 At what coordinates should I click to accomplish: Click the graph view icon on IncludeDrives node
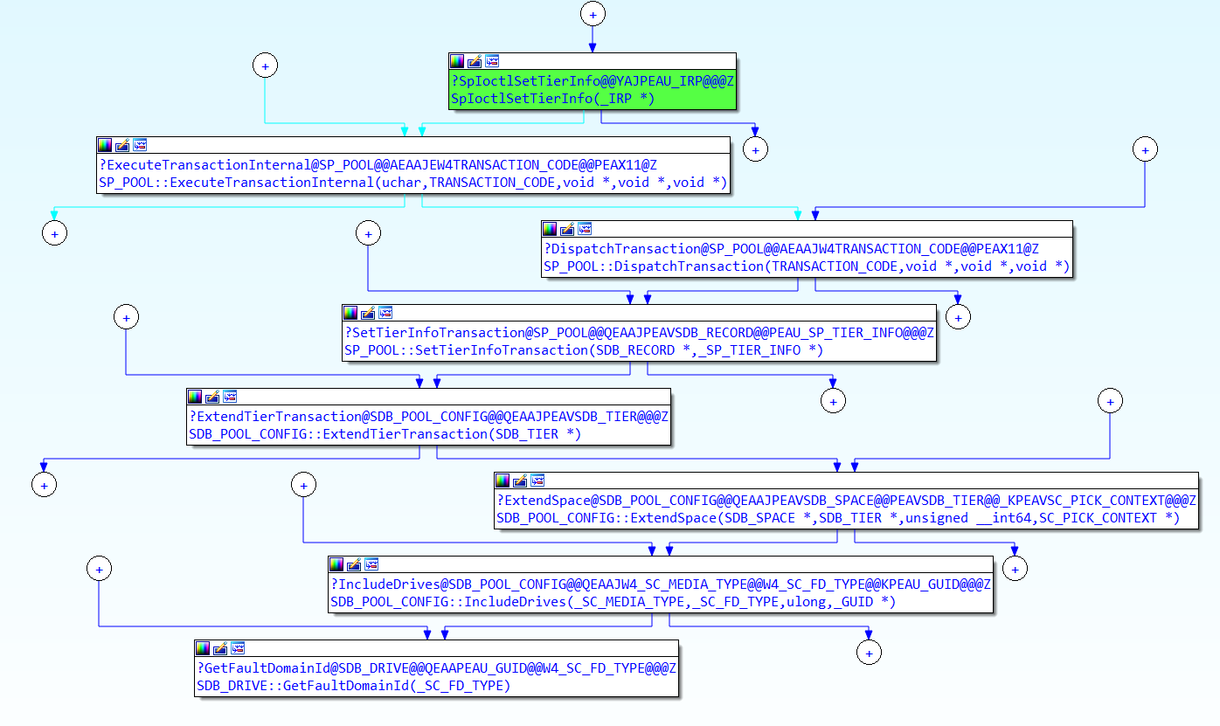coord(371,564)
